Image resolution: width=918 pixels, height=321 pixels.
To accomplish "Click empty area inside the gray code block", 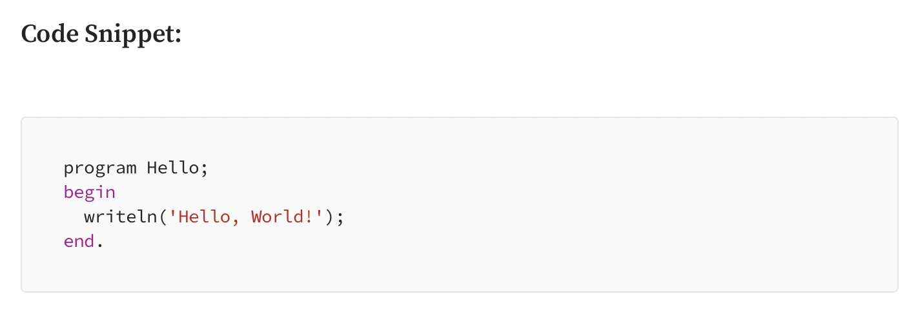I will (x=581, y=206).
